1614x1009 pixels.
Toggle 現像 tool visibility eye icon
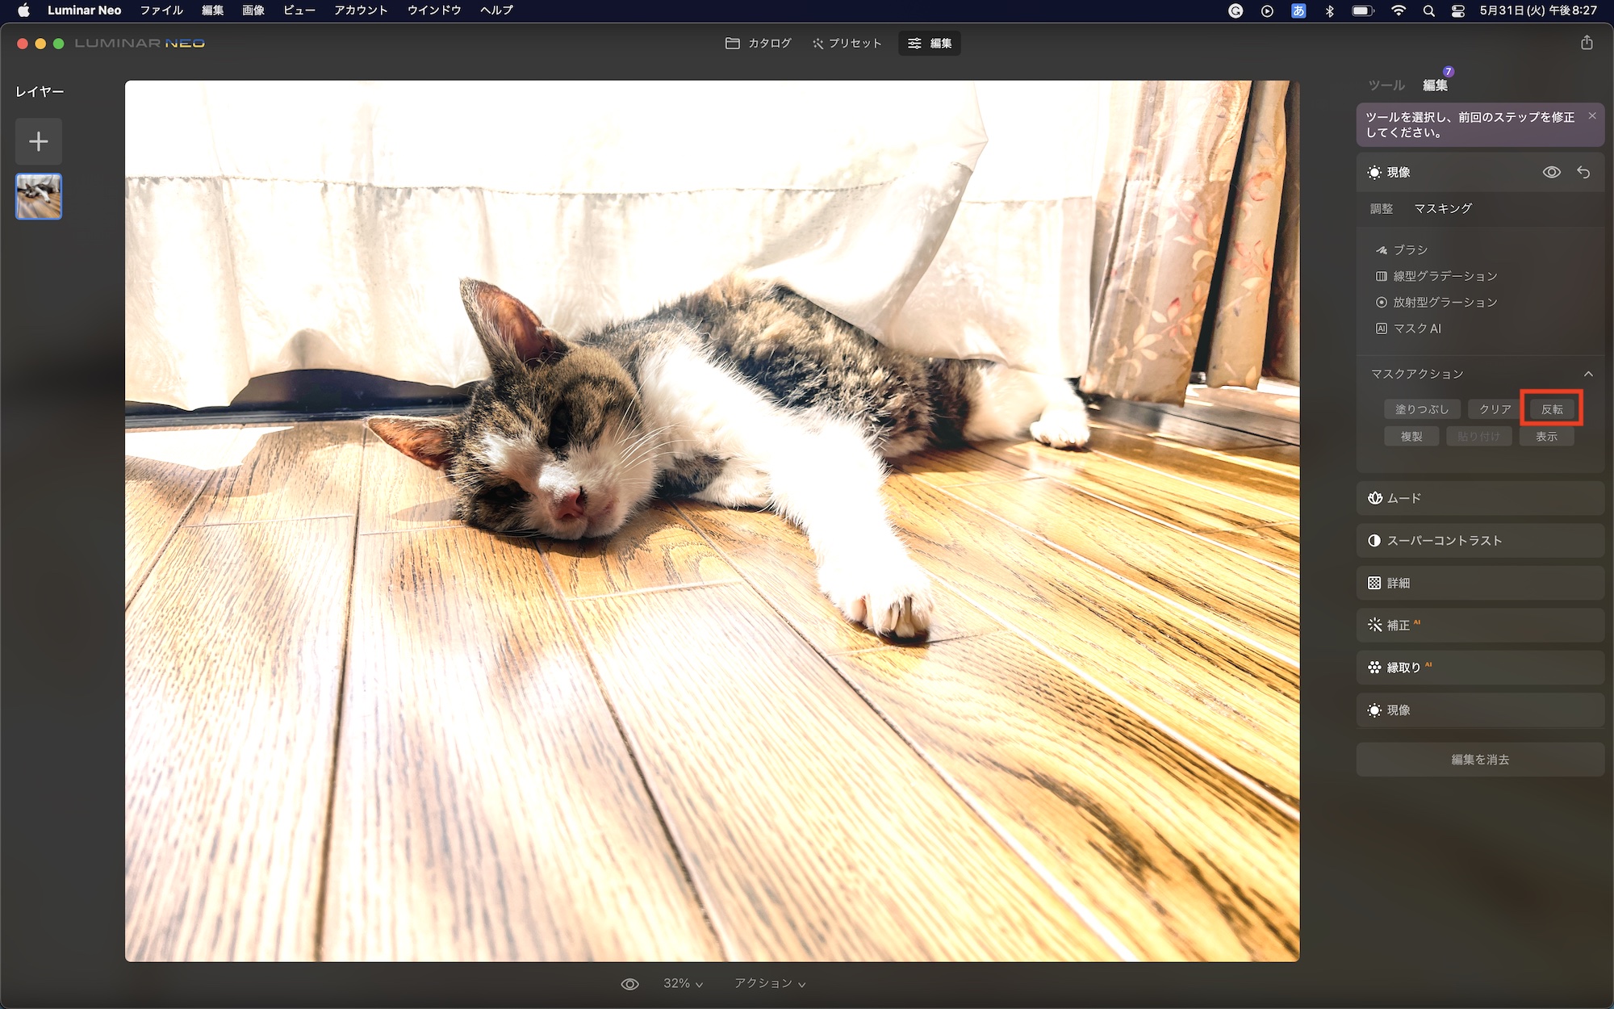click(1551, 173)
